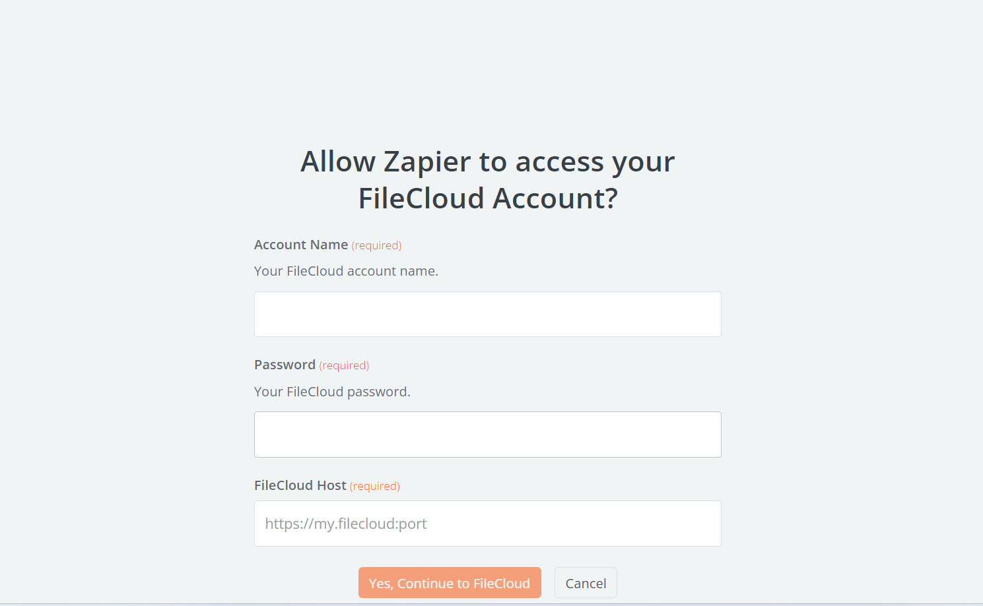This screenshot has height=606, width=983.
Task: Click the Account Name label
Action: [300, 244]
